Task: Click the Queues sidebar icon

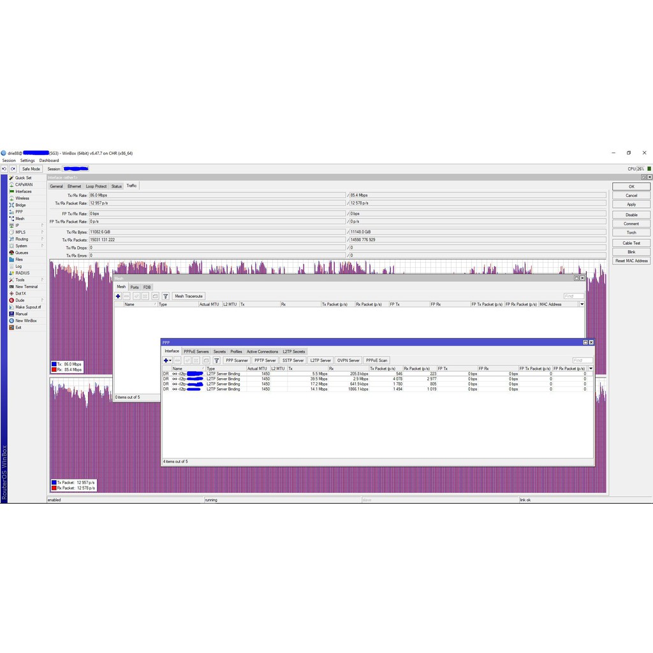Action: (x=11, y=253)
